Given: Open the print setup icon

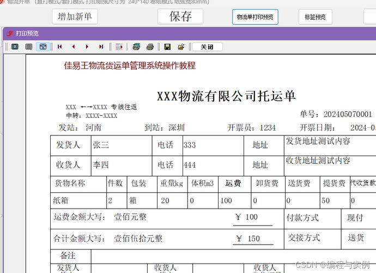Looking at the screenshot, I should pyautogui.click(x=136, y=46).
